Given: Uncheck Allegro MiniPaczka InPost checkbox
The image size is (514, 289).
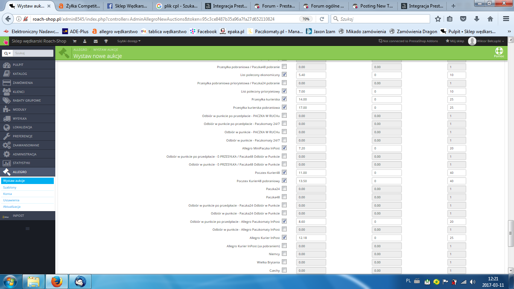Looking at the screenshot, I should [284, 148].
